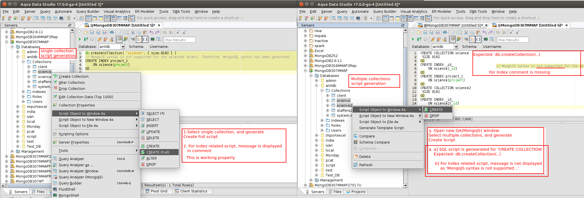This screenshot has height=198, width=584.
Task: Toggle JSON braces view in left window editor
Action: coord(145,39)
